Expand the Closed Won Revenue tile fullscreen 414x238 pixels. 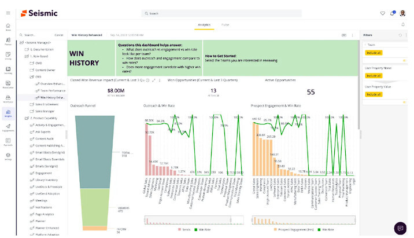tap(153, 80)
